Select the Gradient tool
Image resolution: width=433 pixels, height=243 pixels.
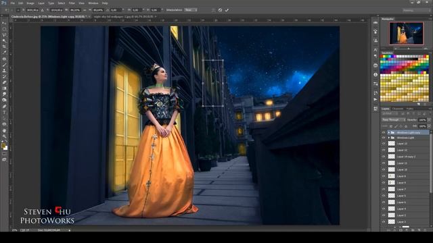tap(4, 88)
